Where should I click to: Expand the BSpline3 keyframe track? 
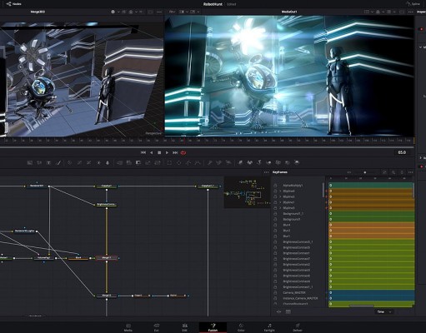(280, 196)
